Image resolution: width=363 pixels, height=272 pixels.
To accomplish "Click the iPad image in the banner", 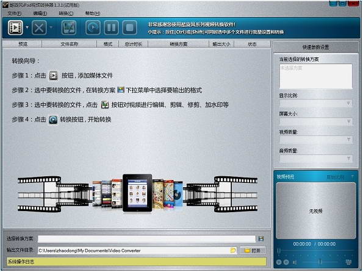I will [137, 193].
